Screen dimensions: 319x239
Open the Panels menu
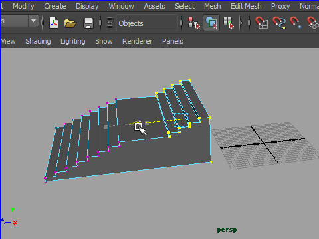pyautogui.click(x=173, y=41)
